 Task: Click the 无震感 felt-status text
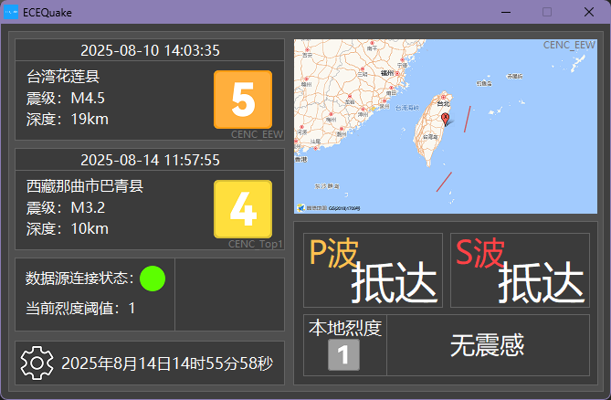click(x=487, y=345)
